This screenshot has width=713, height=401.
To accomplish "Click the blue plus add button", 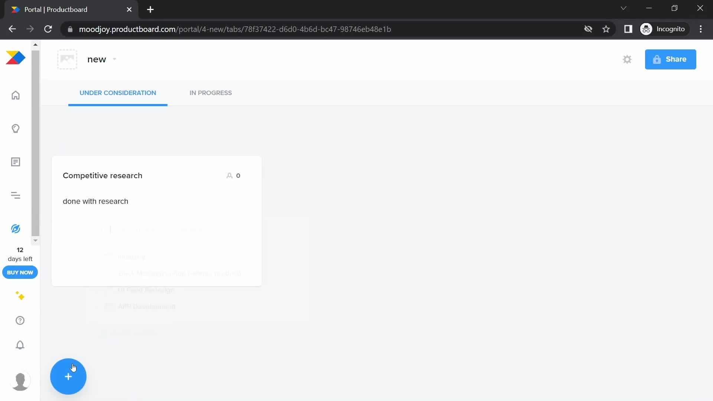I will [x=68, y=375].
